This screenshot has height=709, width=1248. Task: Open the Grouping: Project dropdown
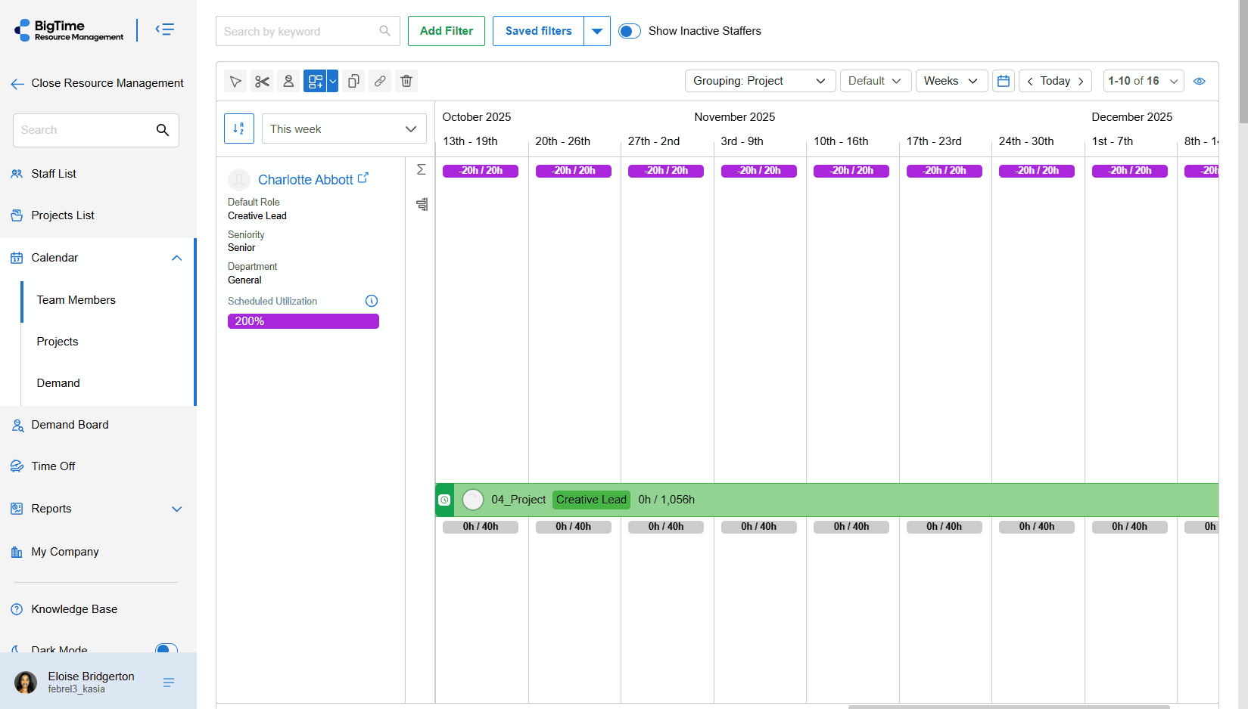(x=760, y=81)
